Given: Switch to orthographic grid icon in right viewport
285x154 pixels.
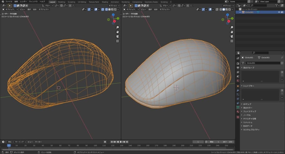Looking at the screenshot, I should pos(232,41).
